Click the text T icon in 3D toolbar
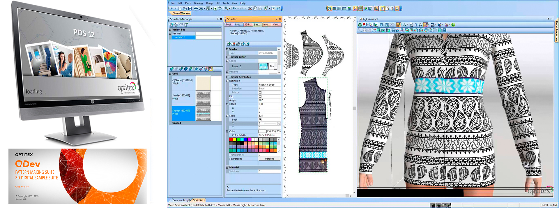 pos(416,25)
